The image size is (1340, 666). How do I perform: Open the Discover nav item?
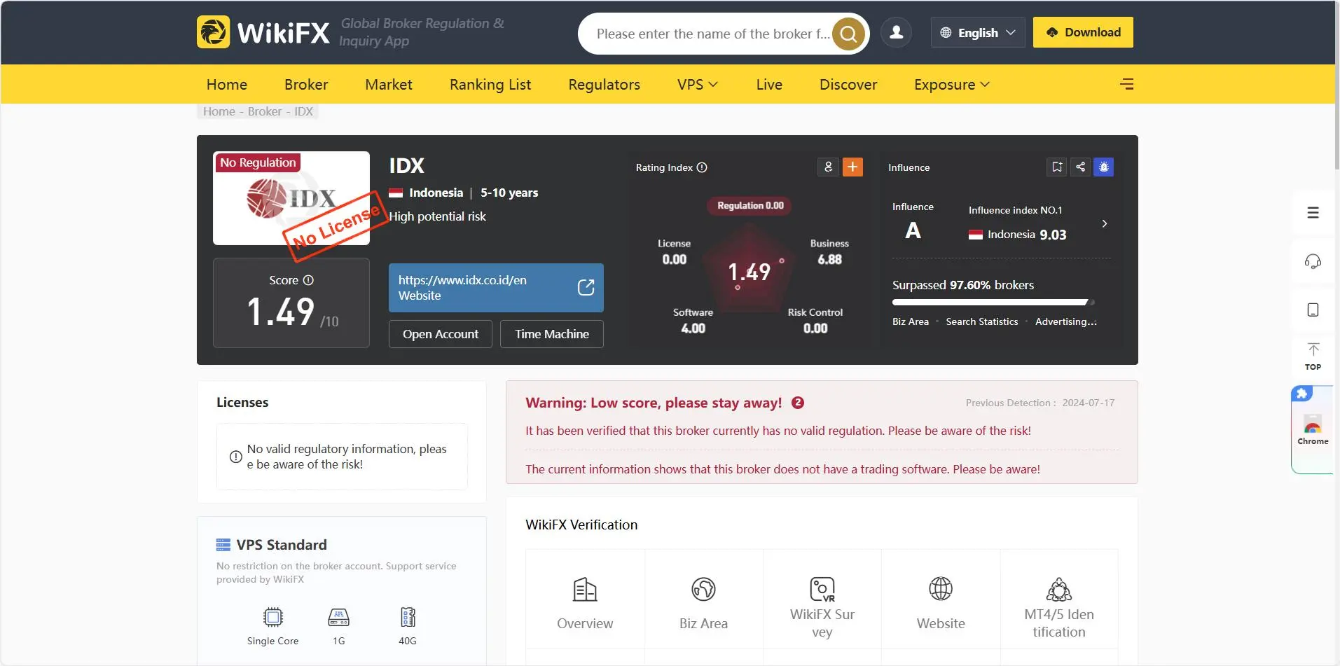click(848, 84)
